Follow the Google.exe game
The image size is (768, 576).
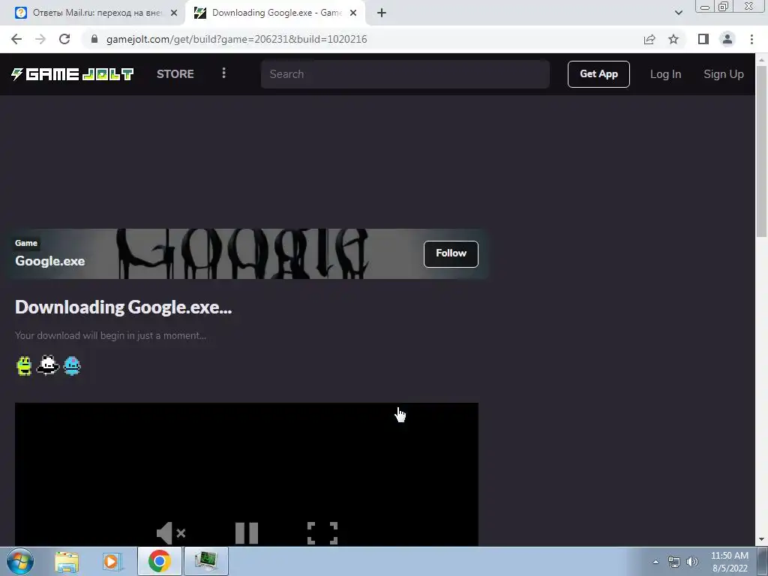coord(451,253)
